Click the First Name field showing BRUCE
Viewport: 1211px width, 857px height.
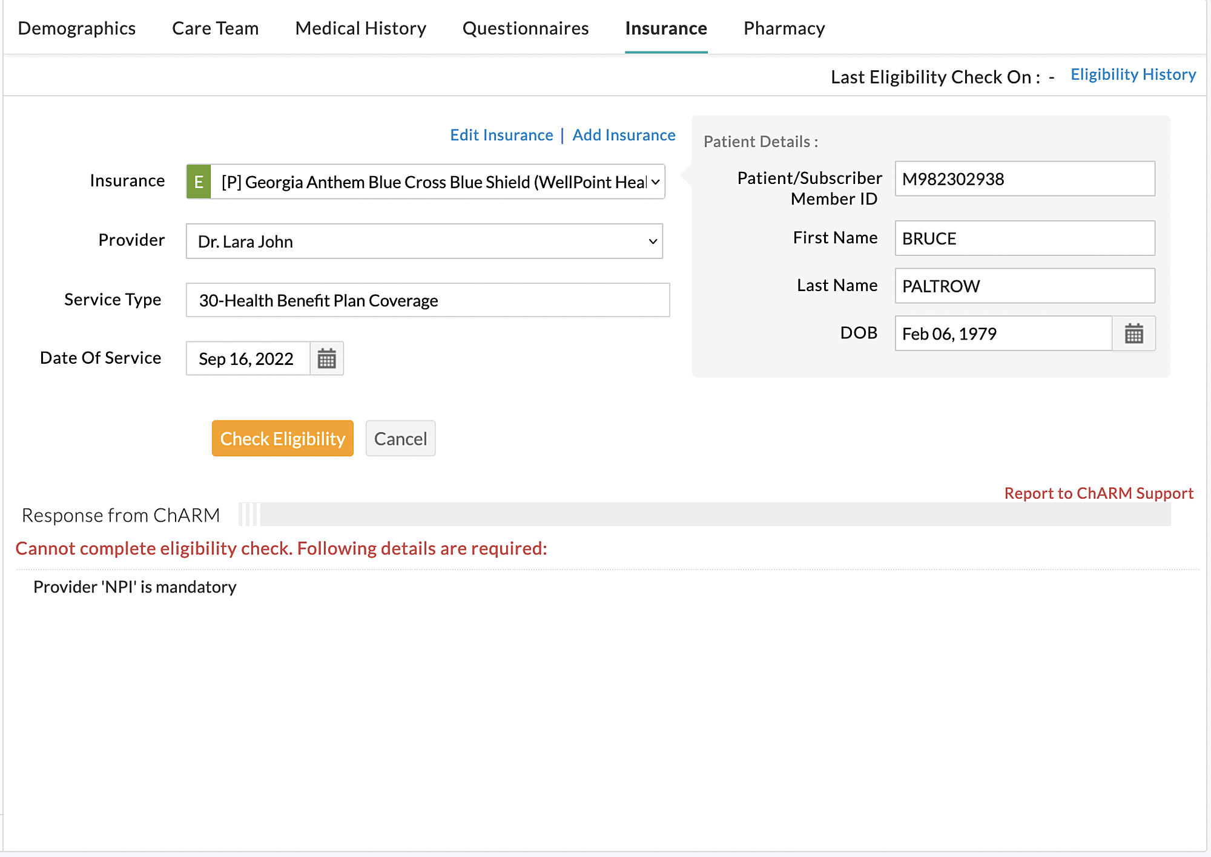pyautogui.click(x=1025, y=238)
